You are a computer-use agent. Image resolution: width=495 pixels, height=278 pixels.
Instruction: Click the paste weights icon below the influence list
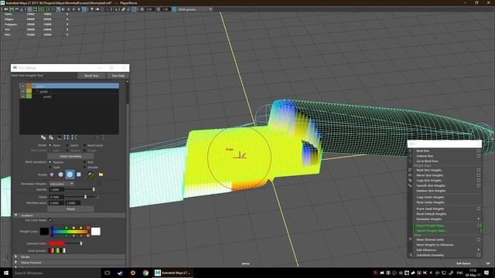pos(51,137)
